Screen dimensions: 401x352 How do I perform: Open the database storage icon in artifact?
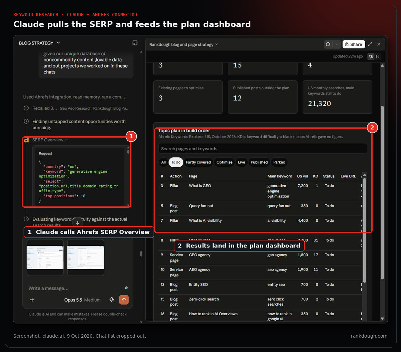(378, 56)
